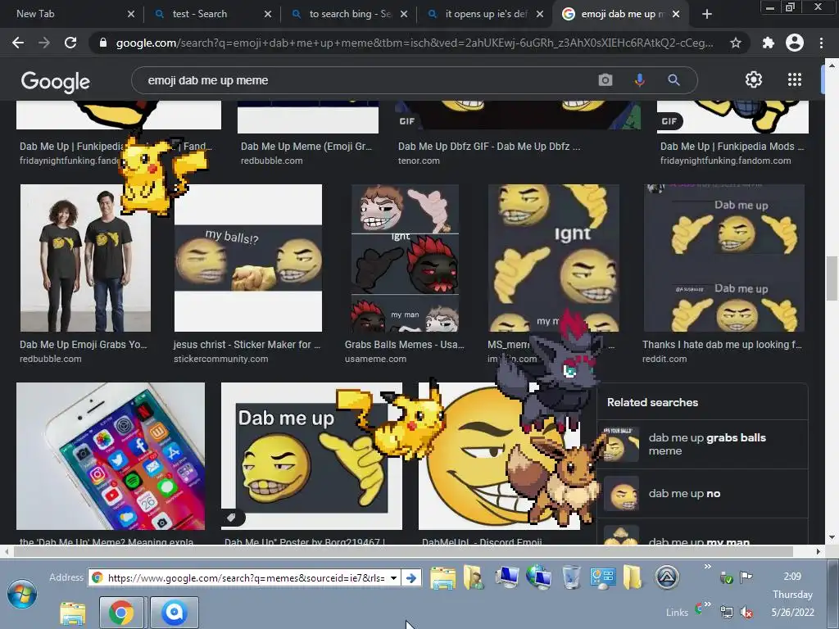Open the 'Dab me up' poster thumbnail
The image size is (839, 629).
click(311, 455)
